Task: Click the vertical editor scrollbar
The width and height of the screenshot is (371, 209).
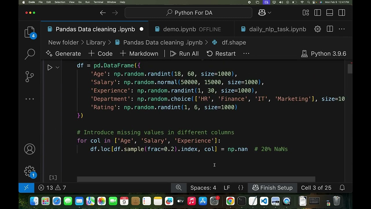Action: 350,69
